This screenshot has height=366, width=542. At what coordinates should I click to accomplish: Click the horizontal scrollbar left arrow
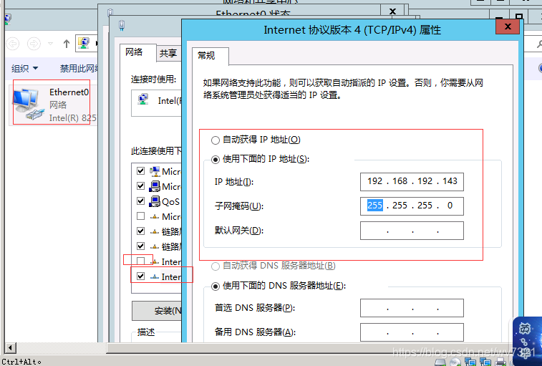10,347
